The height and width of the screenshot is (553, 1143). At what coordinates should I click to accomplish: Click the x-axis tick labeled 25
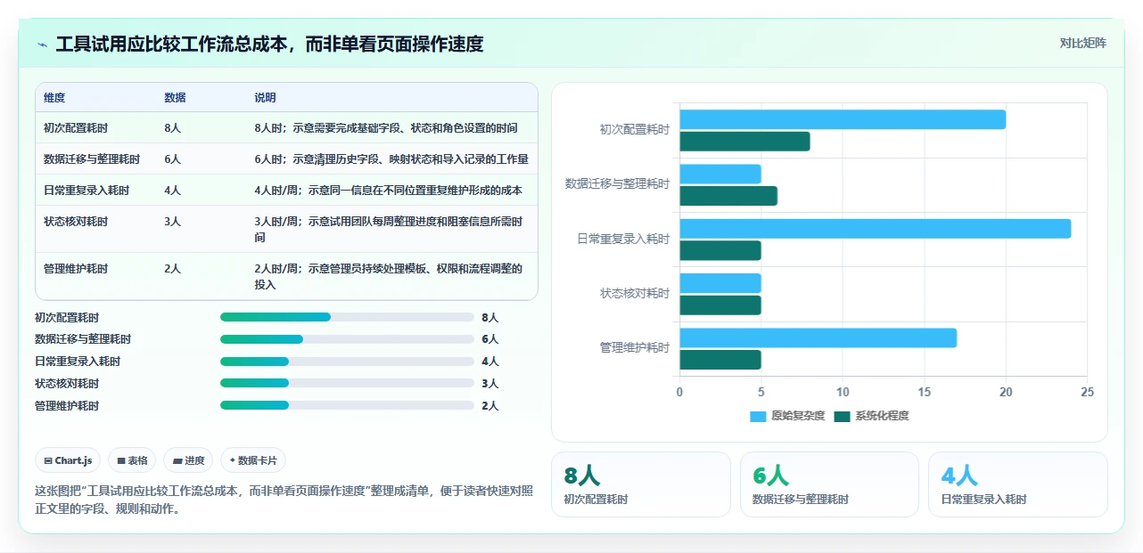click(1086, 392)
